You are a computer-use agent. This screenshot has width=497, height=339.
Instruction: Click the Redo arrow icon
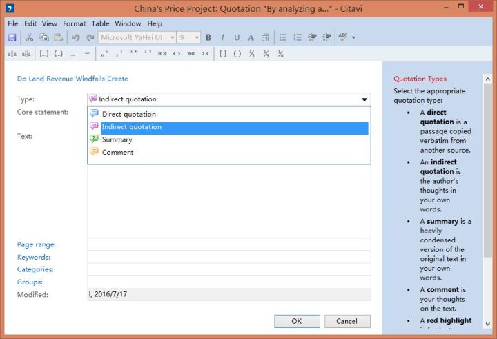click(x=90, y=37)
